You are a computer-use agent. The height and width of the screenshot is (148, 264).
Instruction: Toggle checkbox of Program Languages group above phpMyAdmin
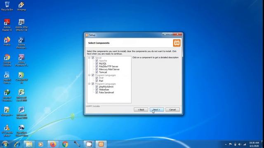[93, 84]
